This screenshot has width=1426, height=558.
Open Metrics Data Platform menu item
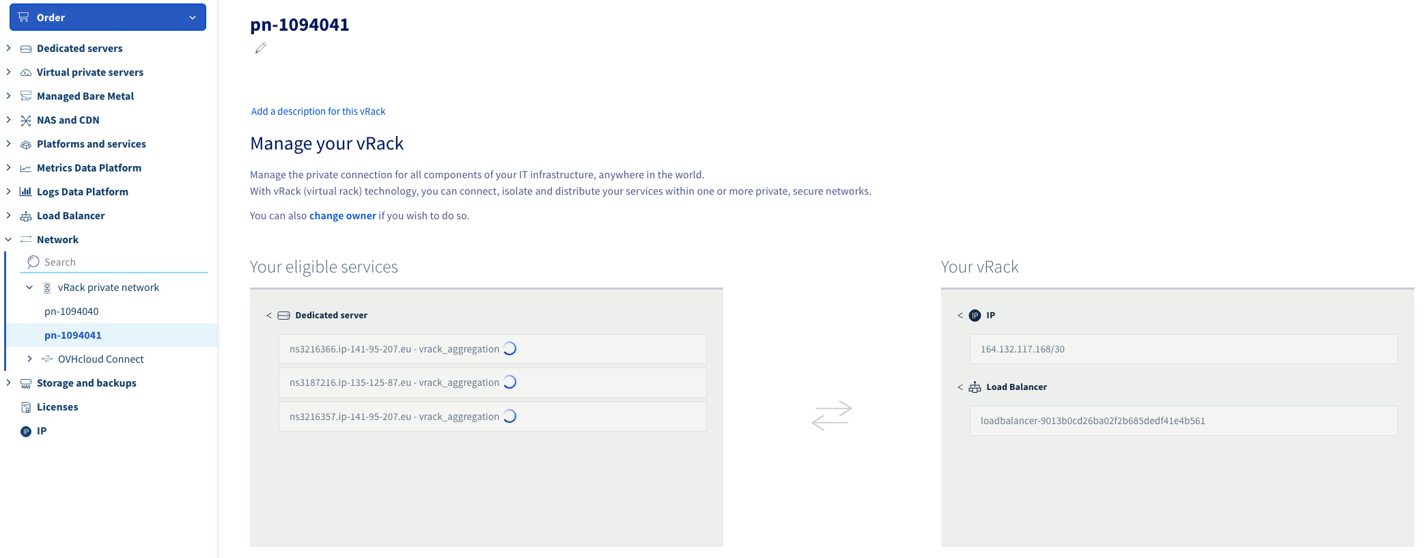coord(89,168)
